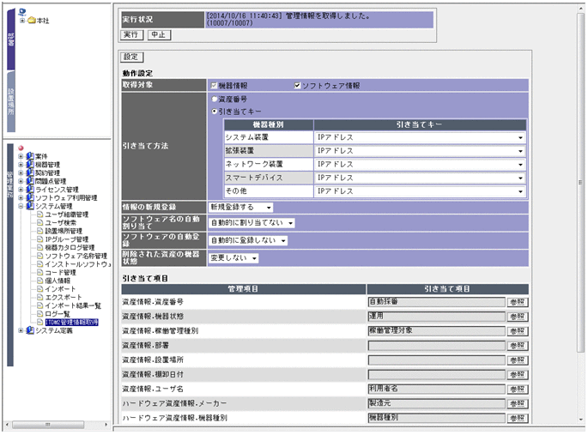Click the computer icon above 本社

(x=22, y=12)
